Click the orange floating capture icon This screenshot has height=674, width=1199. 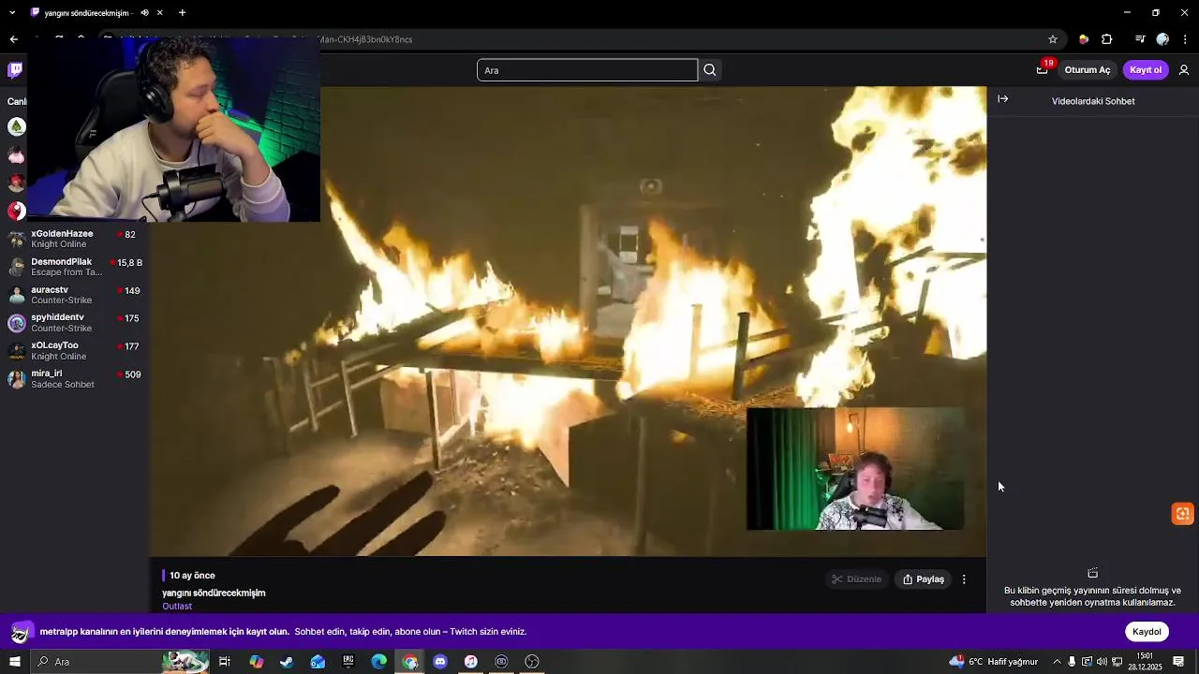coord(1183,514)
